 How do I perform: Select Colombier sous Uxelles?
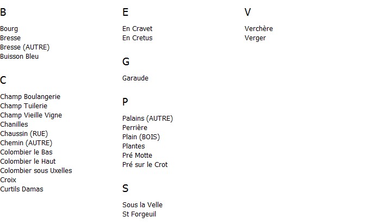pos(36,171)
